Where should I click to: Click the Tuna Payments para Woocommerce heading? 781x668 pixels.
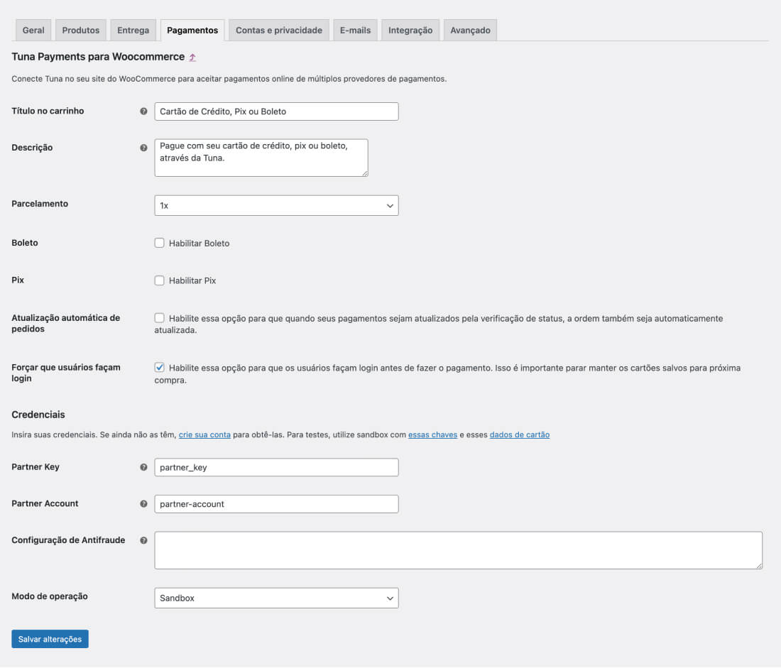pyautogui.click(x=98, y=57)
